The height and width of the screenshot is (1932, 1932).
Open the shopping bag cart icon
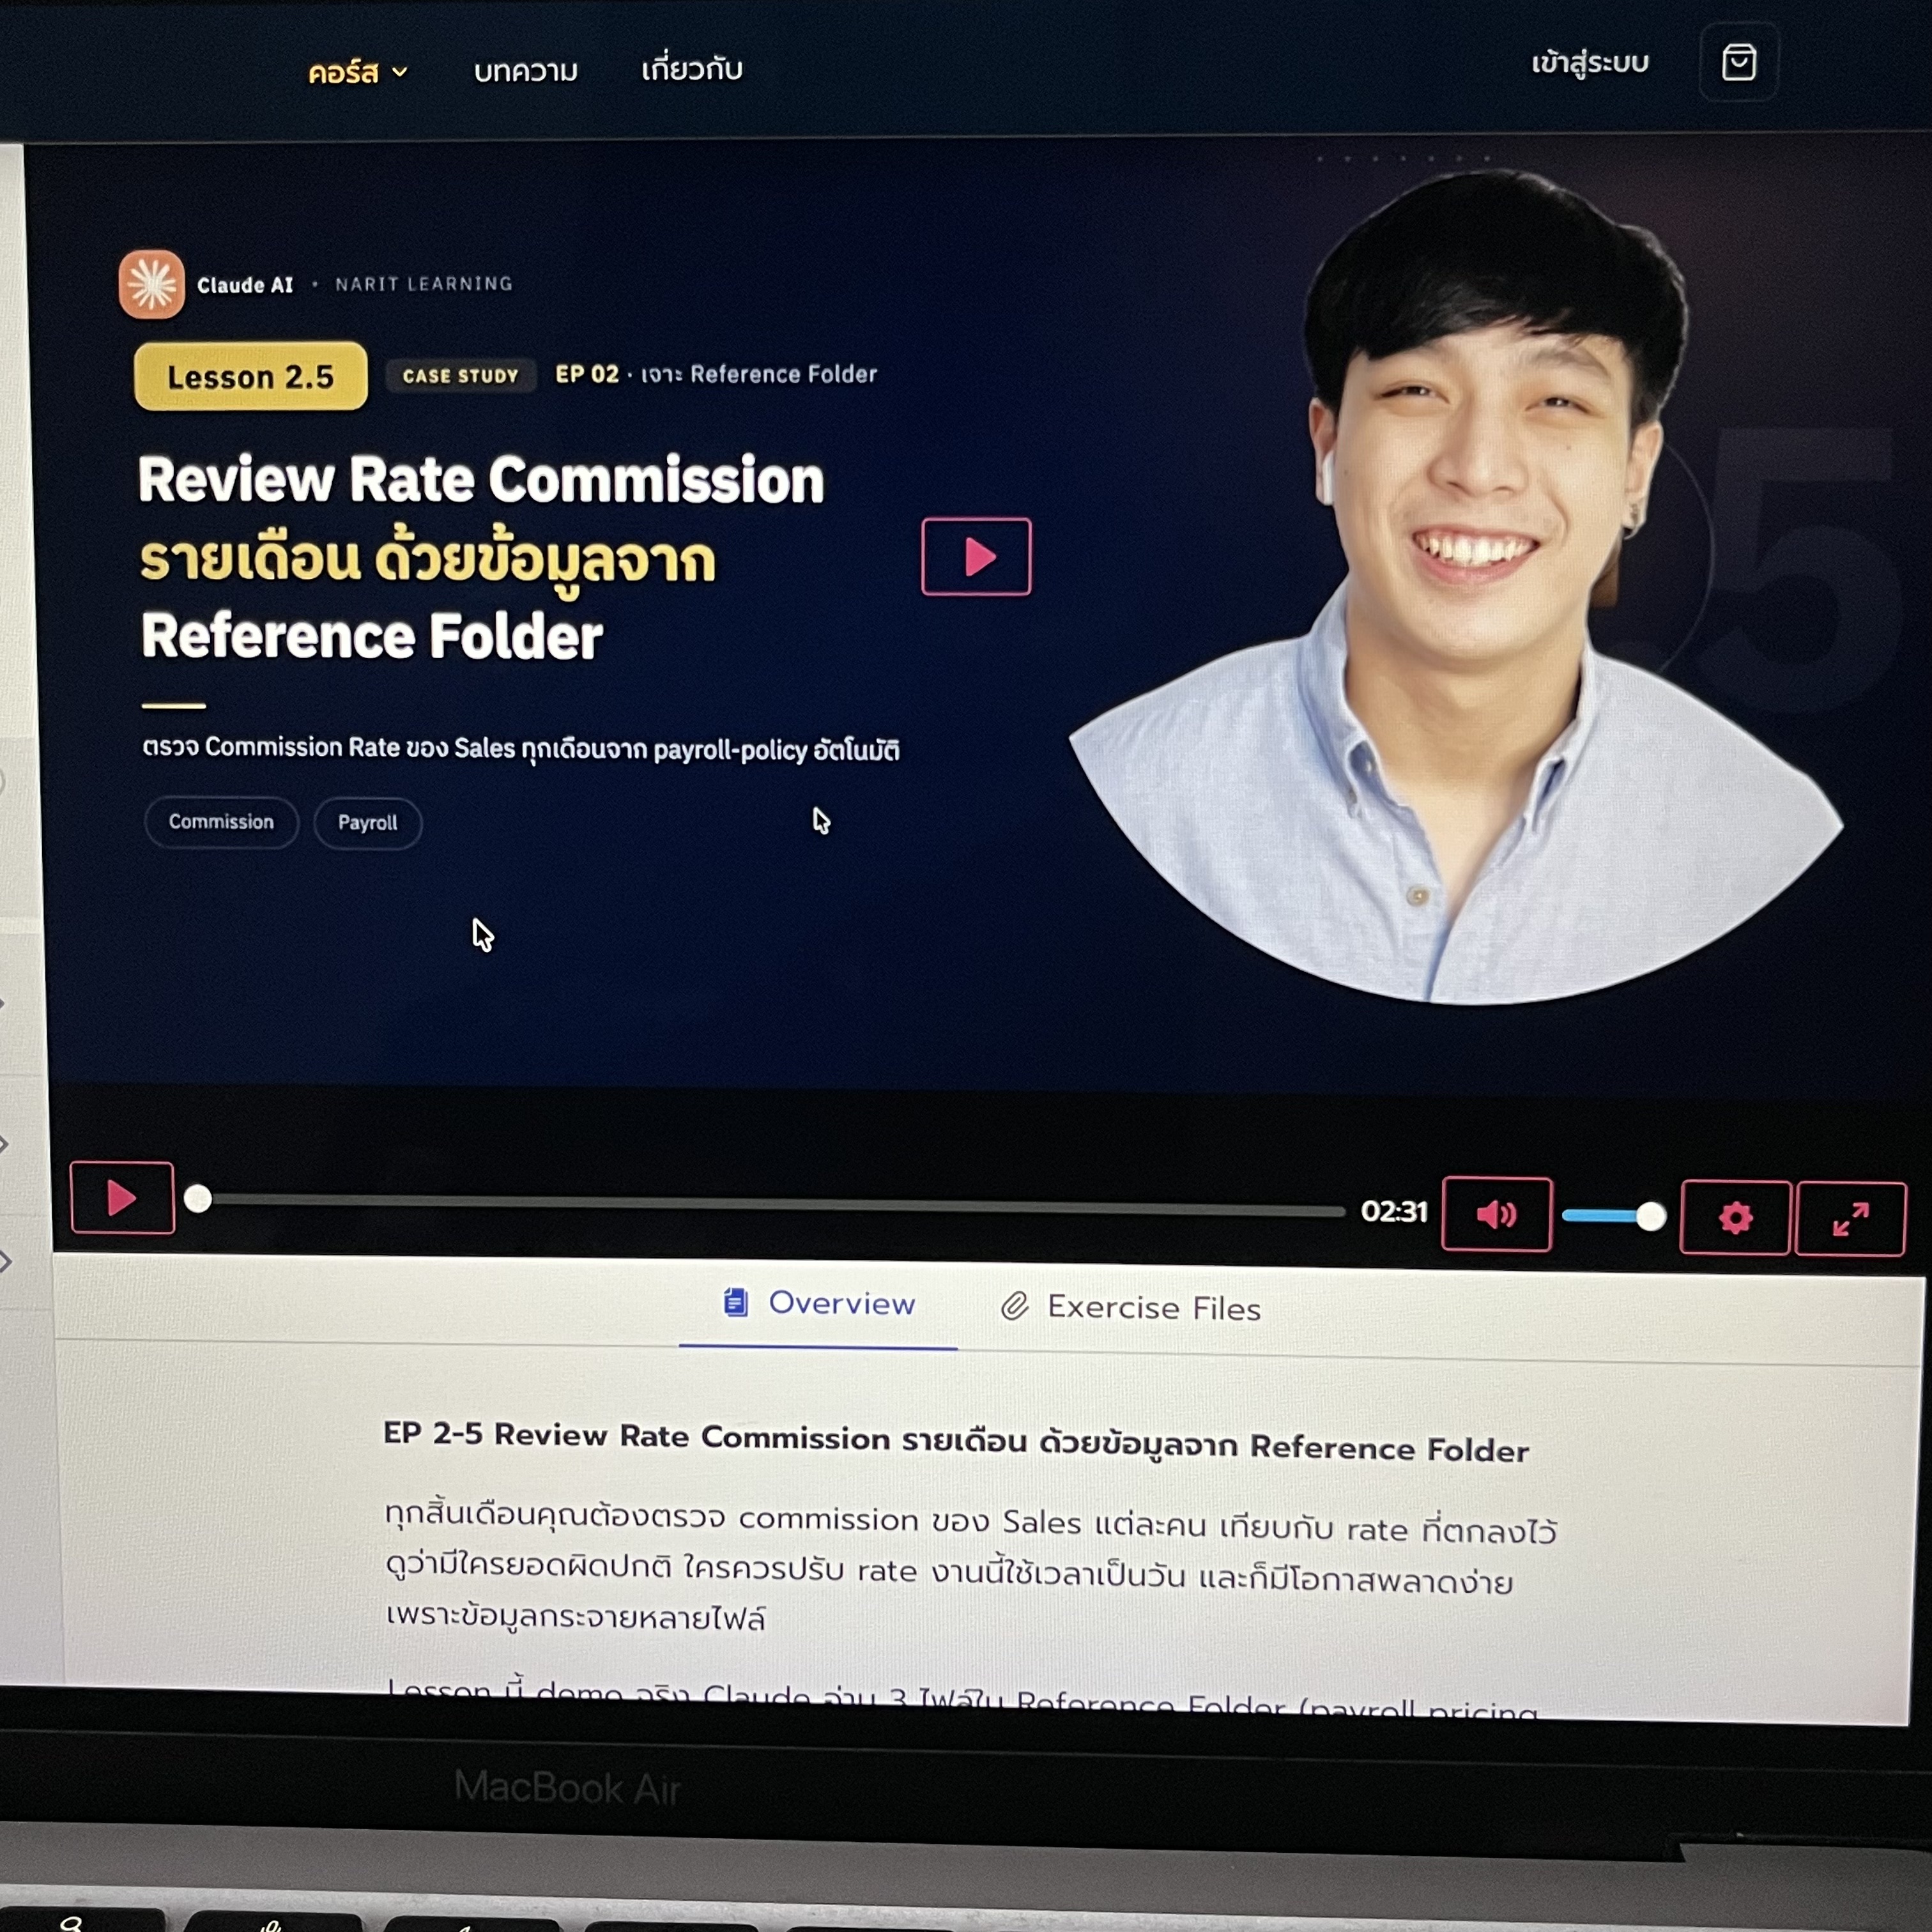[1738, 62]
